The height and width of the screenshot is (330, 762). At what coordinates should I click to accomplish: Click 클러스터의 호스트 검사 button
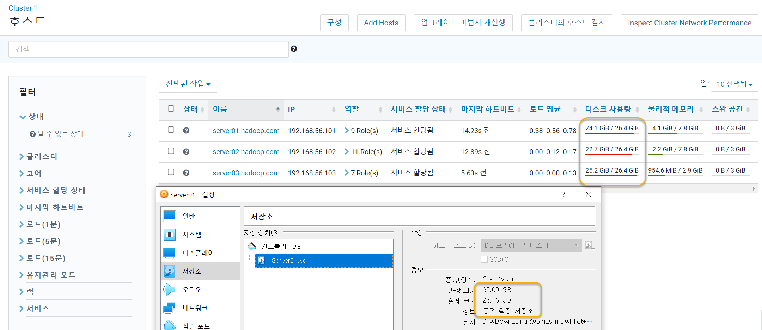[567, 23]
